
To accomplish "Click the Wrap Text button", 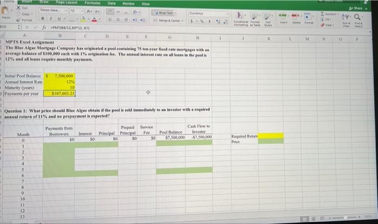I will 164,13.
